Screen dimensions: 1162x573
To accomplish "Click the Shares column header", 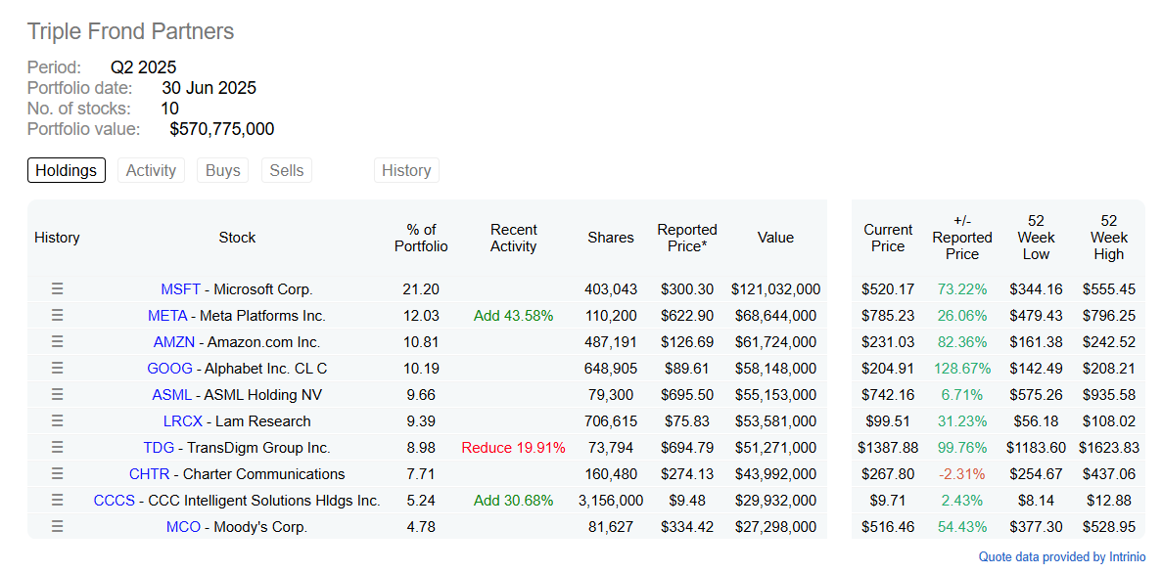I will 611,238.
